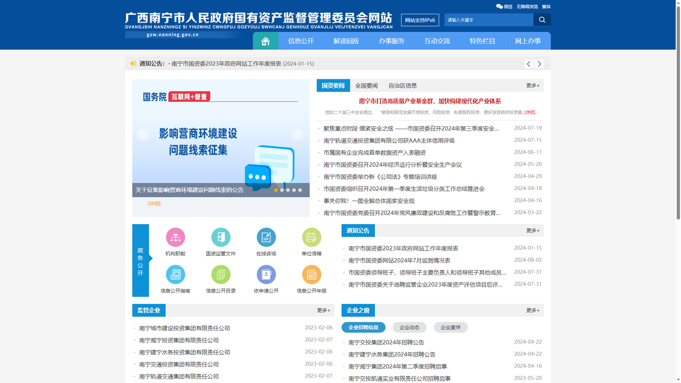
Task: Open banner image 影响营商环境建设
Action: coord(221,138)
